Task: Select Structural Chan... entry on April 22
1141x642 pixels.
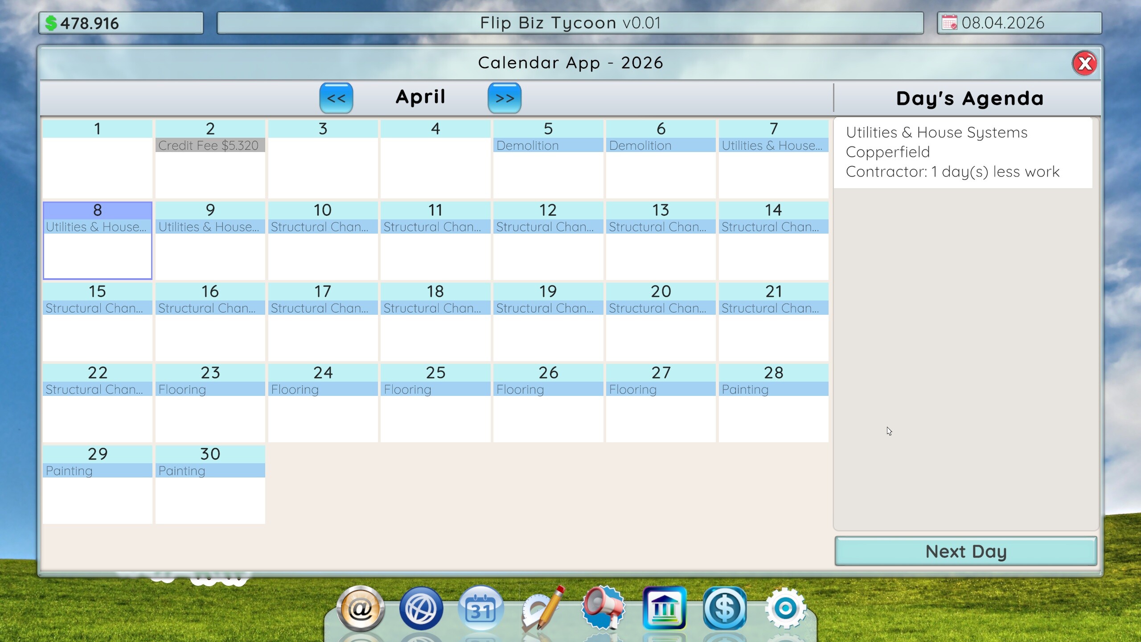Action: 97,389
